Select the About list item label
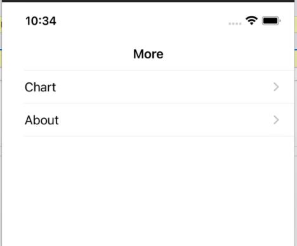This screenshot has height=246, width=297. pos(42,120)
